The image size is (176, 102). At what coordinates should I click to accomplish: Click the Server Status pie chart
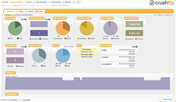[x=15, y=28]
